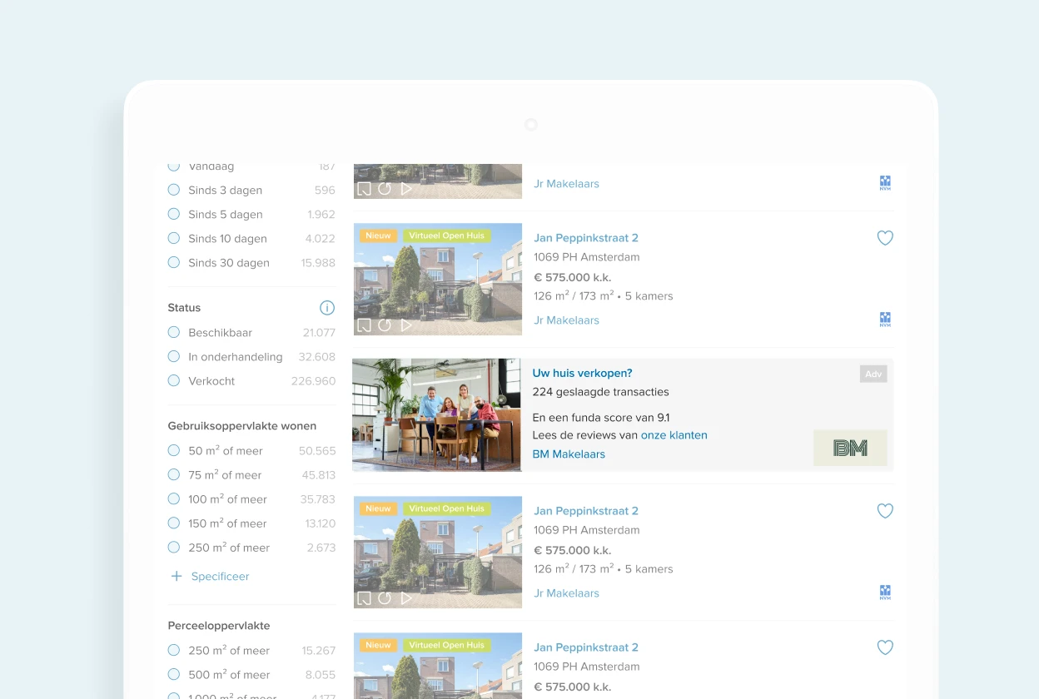Open Jan Peppinkstraat 2 title of bottommost listing
Image resolution: width=1039 pixels, height=699 pixels.
[x=586, y=647]
